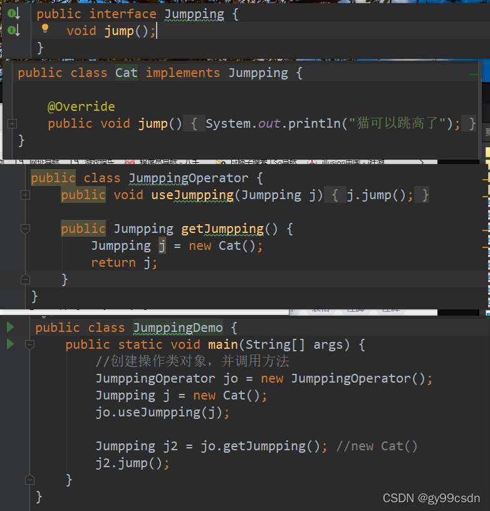Click getJumpping method name declaration

(222, 229)
